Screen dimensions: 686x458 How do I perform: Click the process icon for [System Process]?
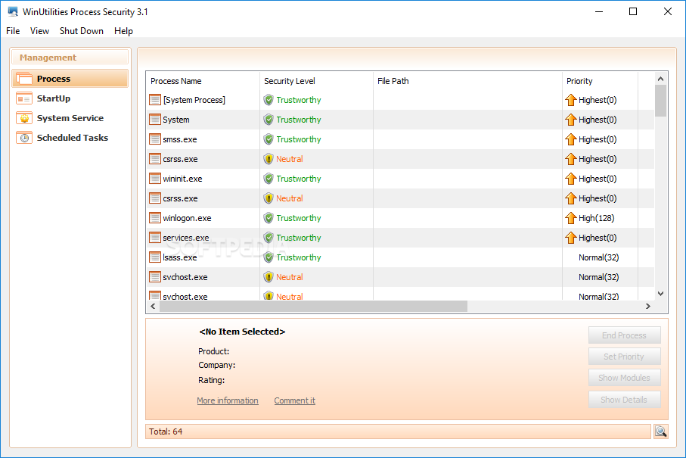coord(155,100)
